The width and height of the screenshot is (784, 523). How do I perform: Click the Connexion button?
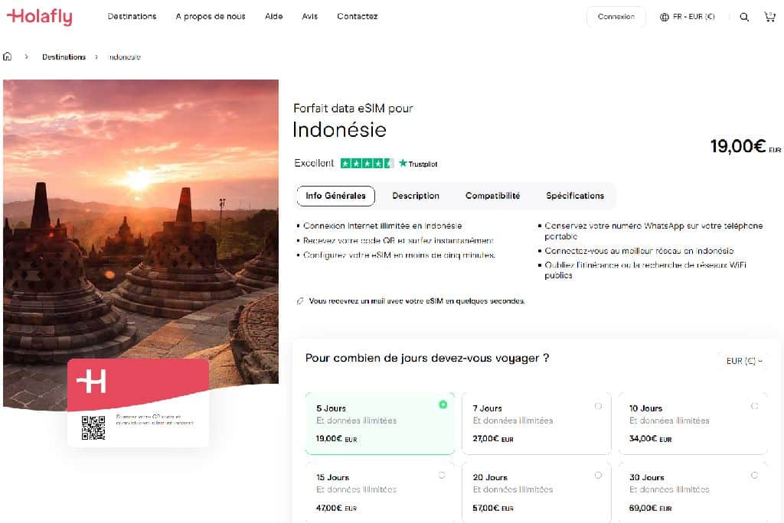click(616, 15)
